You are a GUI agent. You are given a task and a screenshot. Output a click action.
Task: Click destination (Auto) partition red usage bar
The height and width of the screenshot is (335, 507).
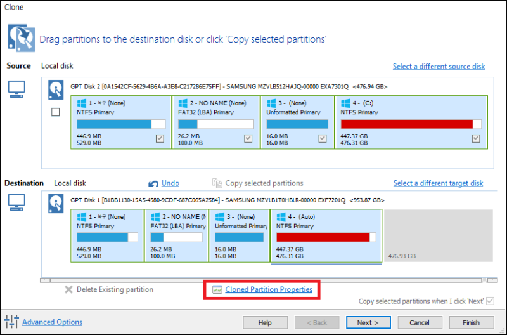(326, 237)
